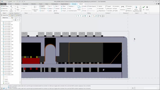Switch to the Analysis ribbon tab
The image size is (160, 90).
pyautogui.click(x=17, y=4)
